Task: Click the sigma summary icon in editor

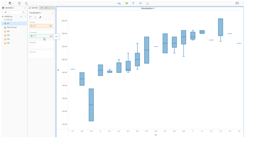Action: 35,17
